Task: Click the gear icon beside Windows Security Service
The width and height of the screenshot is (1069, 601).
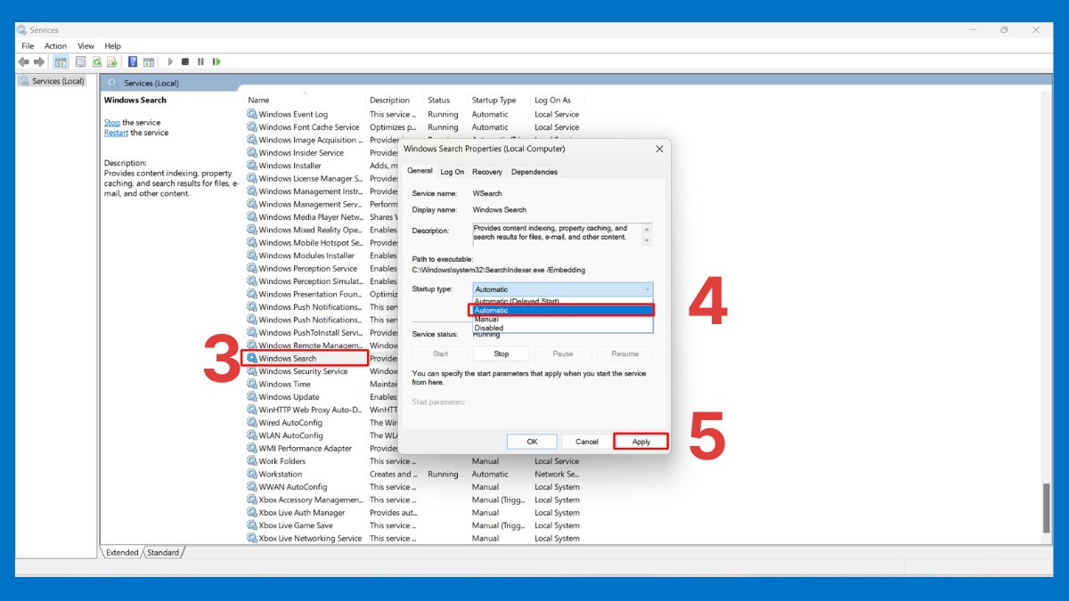Action: (x=252, y=371)
